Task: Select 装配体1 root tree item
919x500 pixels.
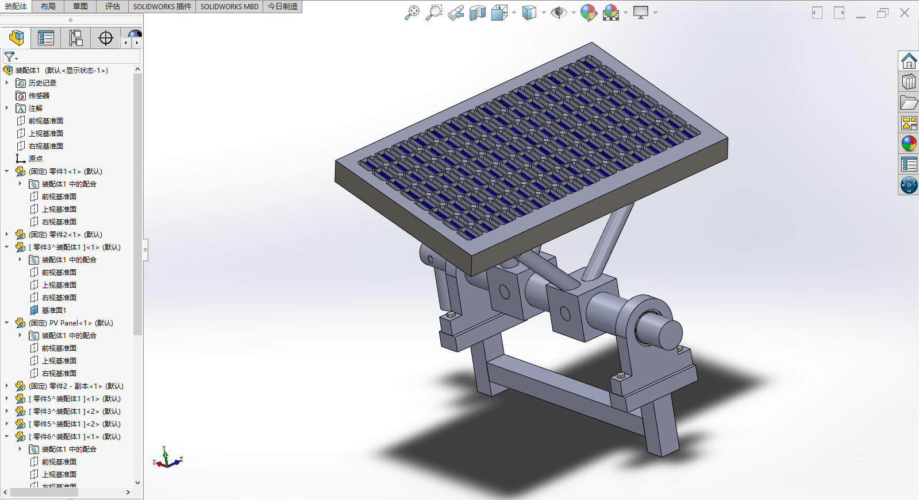Action: coord(56,70)
